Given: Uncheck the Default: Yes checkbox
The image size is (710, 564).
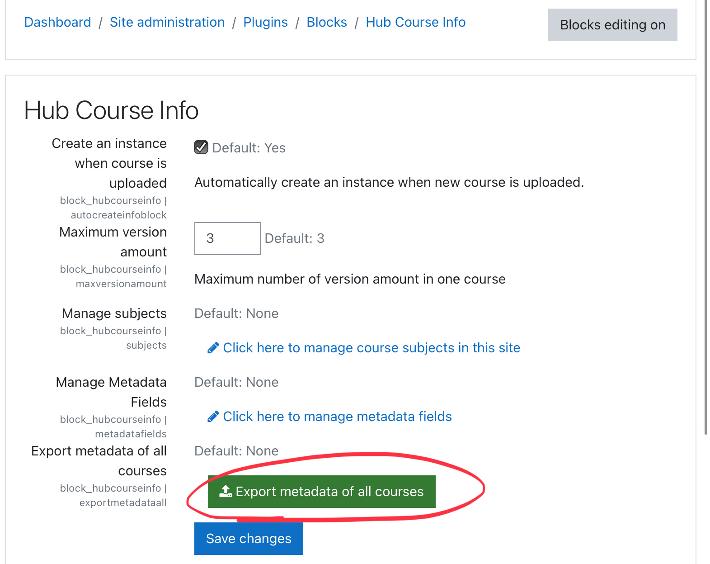Looking at the screenshot, I should coord(200,147).
